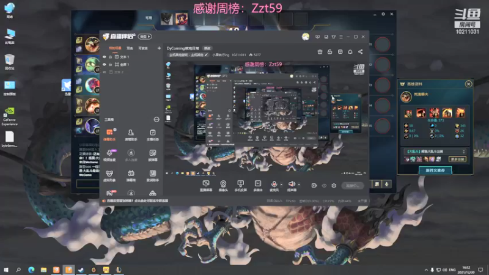Add a new scene with plus icon
Viewport: 489px width, 275px height.
(x=159, y=48)
